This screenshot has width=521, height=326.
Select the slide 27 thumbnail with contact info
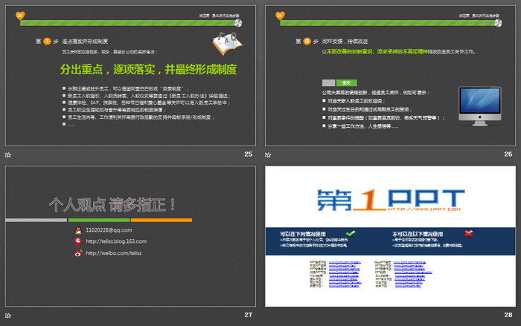coord(130,236)
